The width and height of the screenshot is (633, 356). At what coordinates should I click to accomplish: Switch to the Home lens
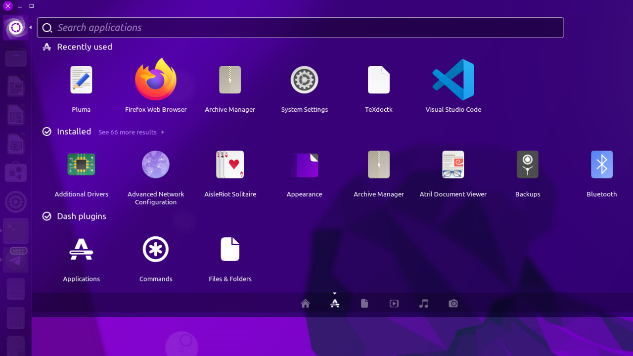[x=305, y=304]
